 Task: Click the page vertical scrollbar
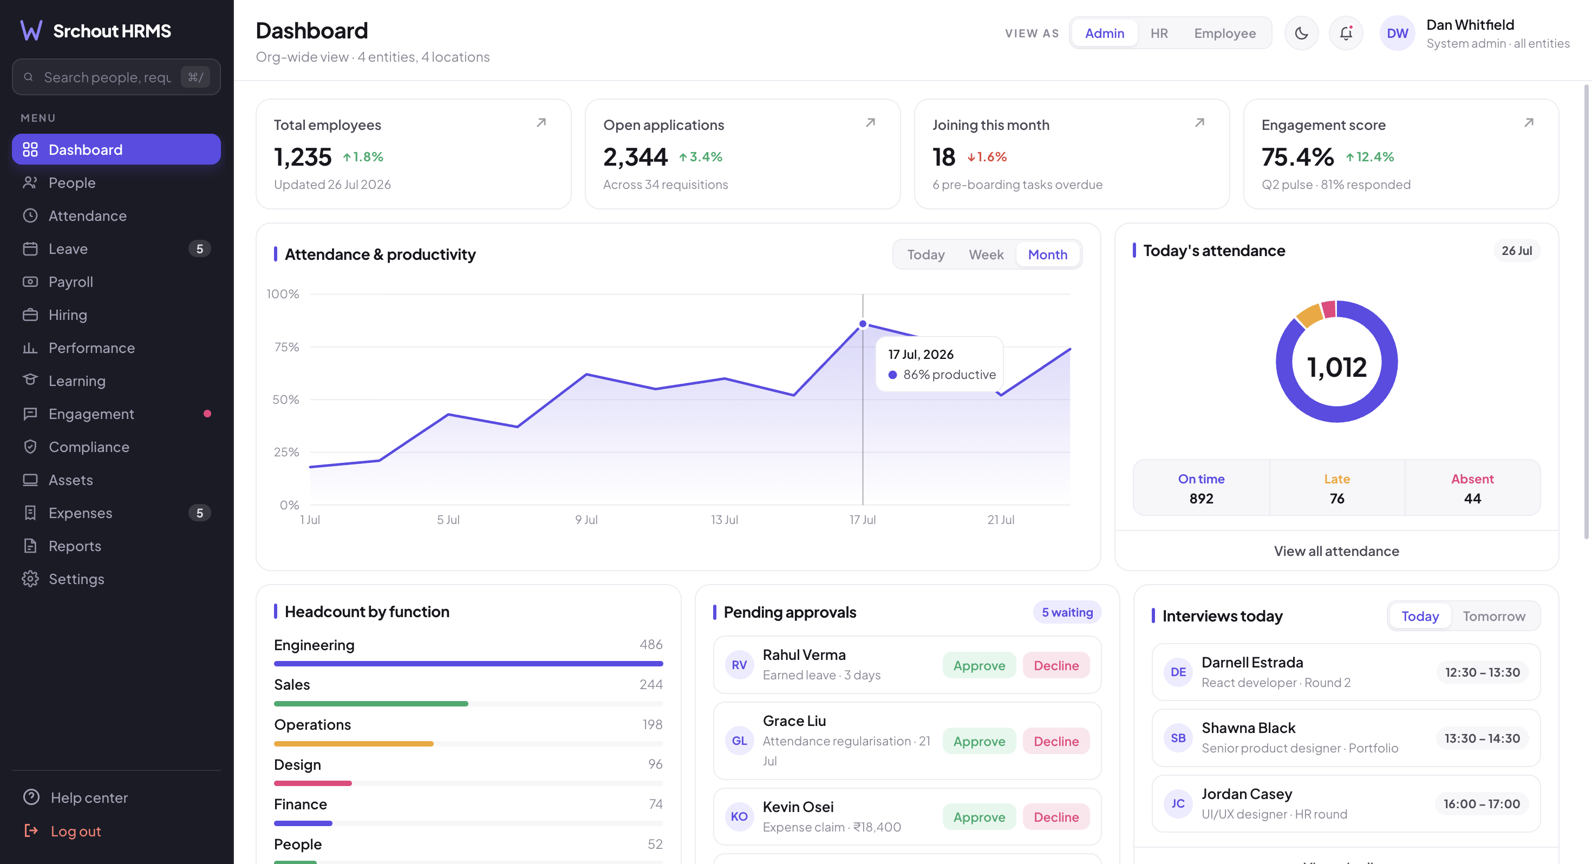point(1587,312)
